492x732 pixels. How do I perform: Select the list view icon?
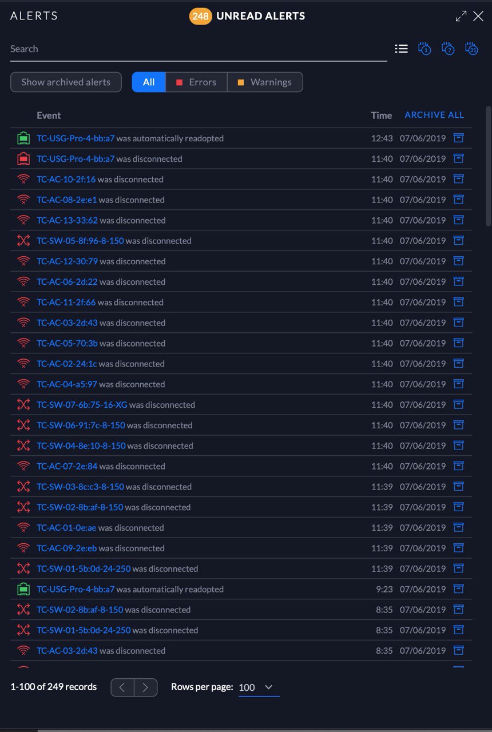[402, 49]
